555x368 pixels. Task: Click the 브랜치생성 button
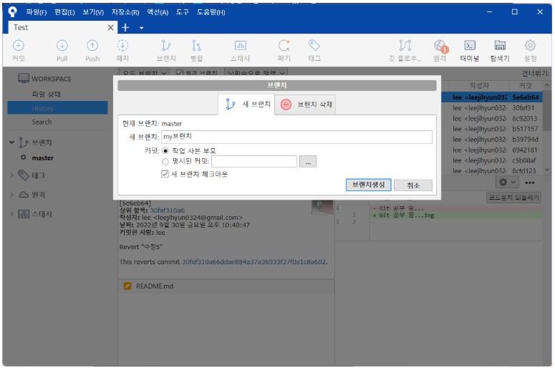click(x=368, y=185)
